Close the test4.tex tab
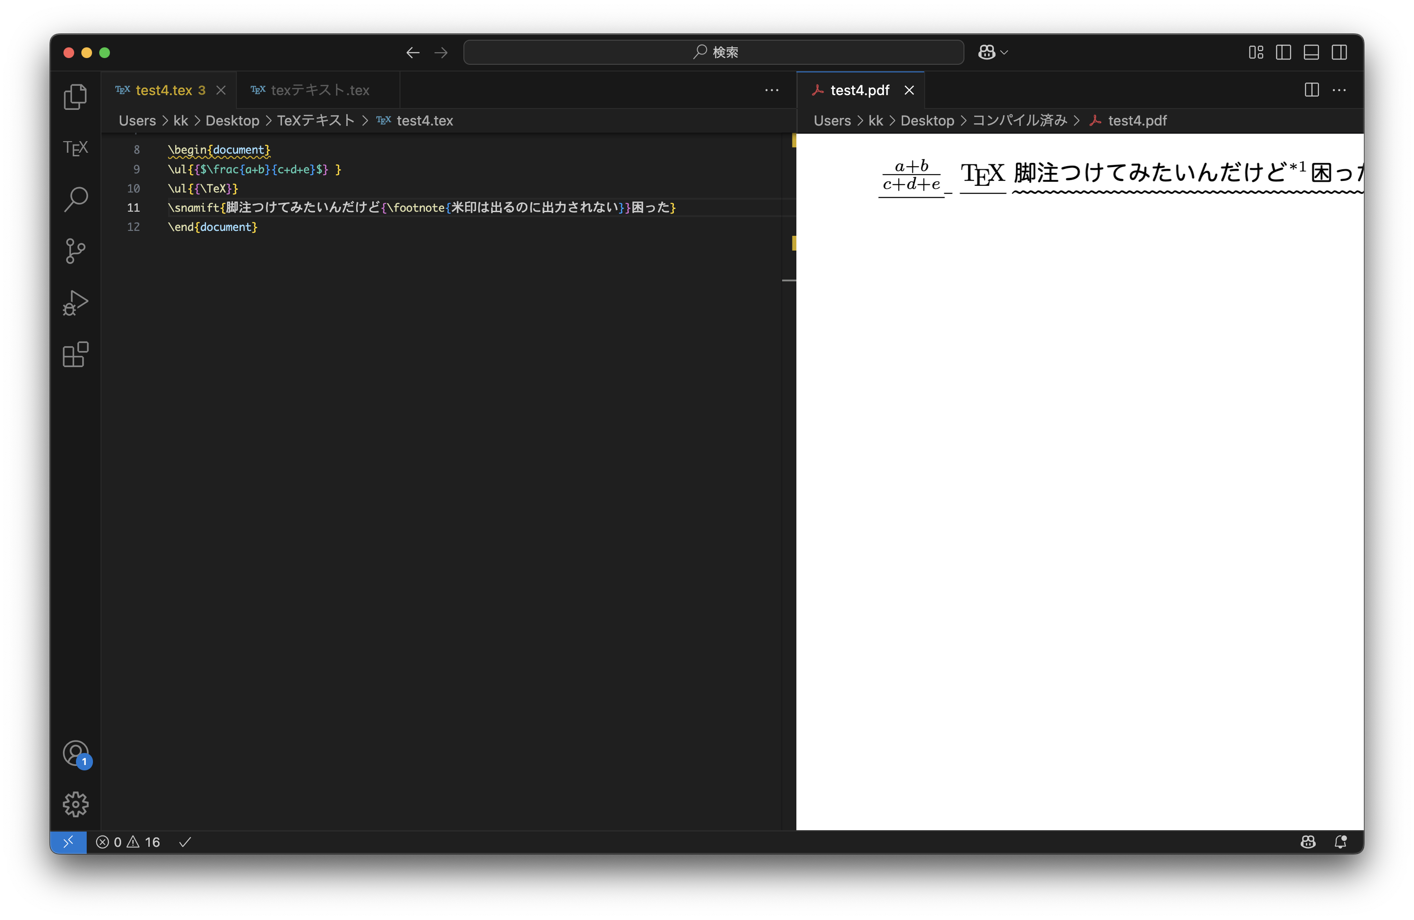1414x920 pixels. tap(221, 90)
